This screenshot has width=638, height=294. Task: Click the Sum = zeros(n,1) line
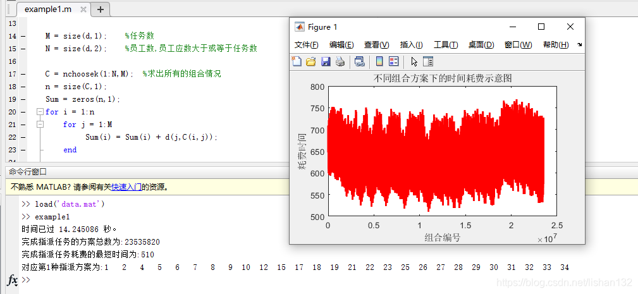pos(83,99)
